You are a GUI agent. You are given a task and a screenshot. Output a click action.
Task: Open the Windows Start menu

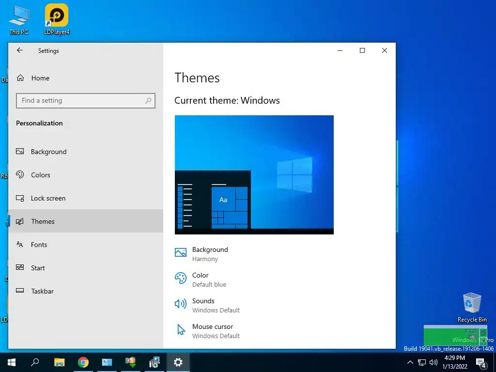pos(12,362)
